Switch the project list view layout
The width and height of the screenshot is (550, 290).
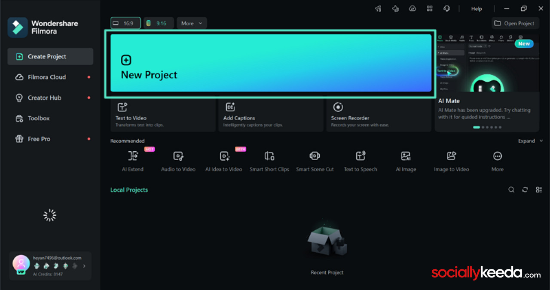[x=539, y=189]
